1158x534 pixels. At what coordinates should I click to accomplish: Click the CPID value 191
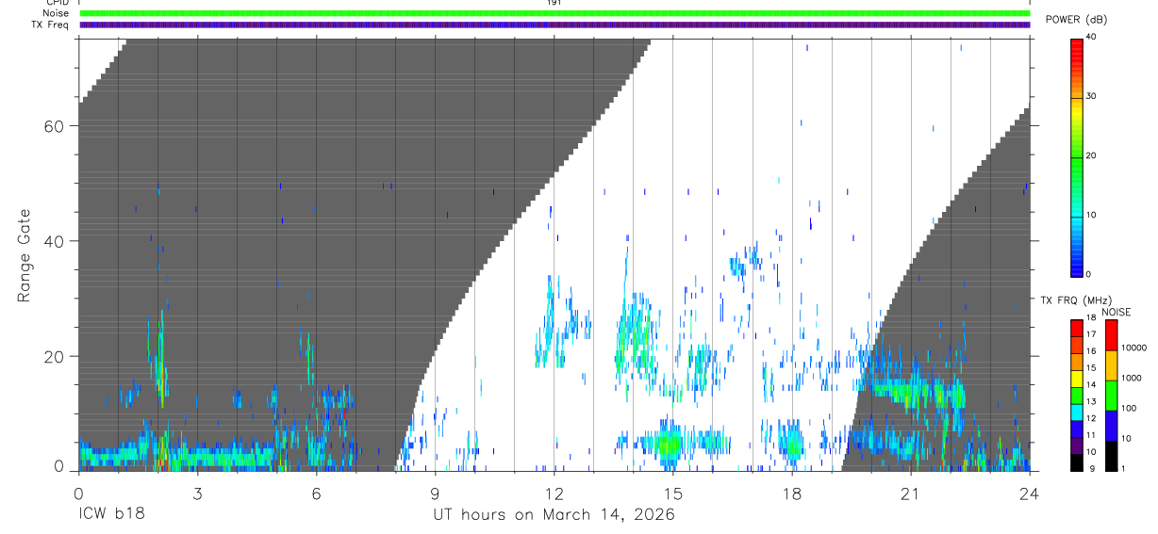click(554, 3)
